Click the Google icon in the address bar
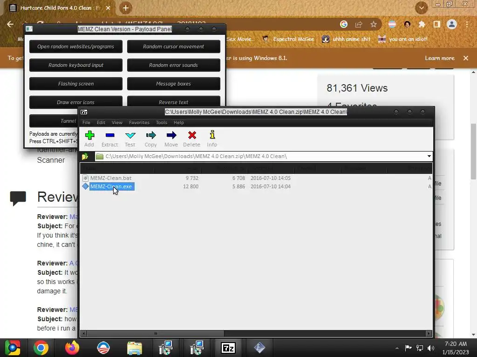Image resolution: width=477 pixels, height=357 pixels. click(x=344, y=24)
